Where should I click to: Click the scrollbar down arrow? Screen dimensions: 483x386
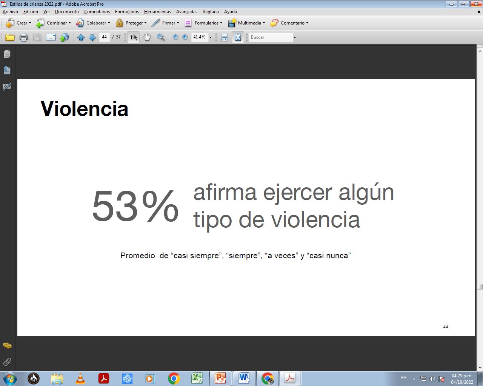pos(480,368)
